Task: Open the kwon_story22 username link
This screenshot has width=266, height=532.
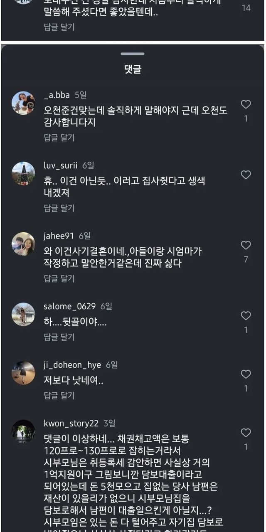Action: (71, 424)
